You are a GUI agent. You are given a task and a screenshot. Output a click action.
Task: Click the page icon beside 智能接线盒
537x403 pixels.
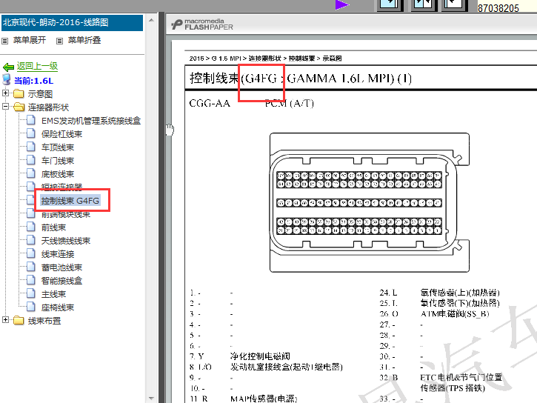pyautogui.click(x=31, y=281)
